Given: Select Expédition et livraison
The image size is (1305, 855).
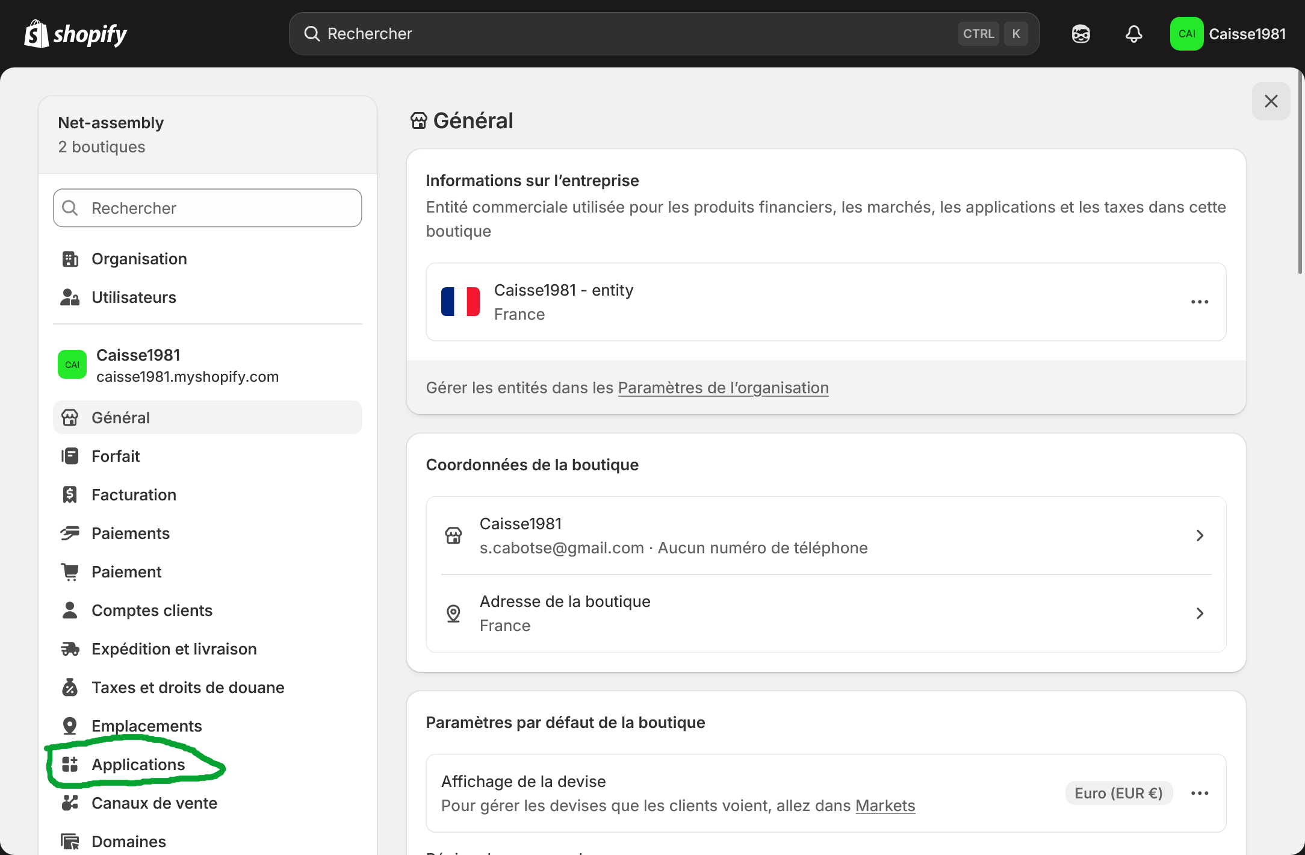Looking at the screenshot, I should pos(208,649).
